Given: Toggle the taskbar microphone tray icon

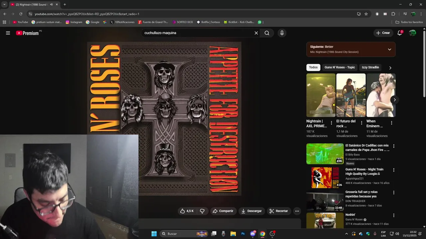Looking at the screenshot, I should [x=375, y=234].
